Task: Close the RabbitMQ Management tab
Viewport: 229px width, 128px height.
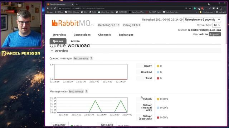Action: point(72,4)
